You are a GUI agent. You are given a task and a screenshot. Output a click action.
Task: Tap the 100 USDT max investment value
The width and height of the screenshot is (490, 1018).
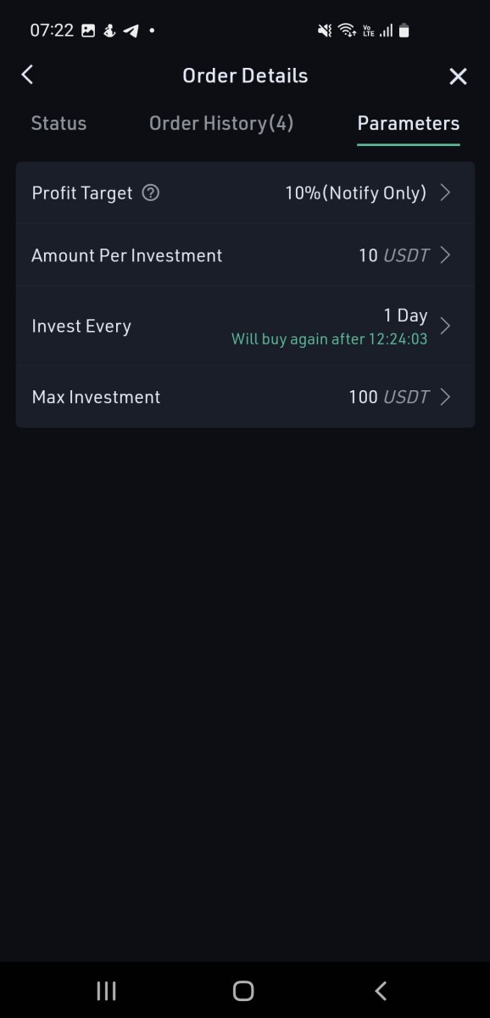389,396
